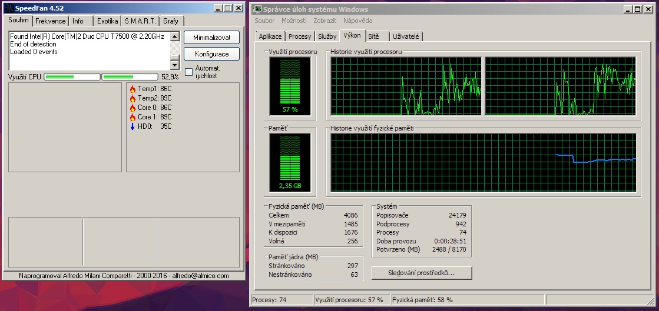Open Sledování prostředků resource monitor
Image resolution: width=659 pixels, height=311 pixels.
422,273
